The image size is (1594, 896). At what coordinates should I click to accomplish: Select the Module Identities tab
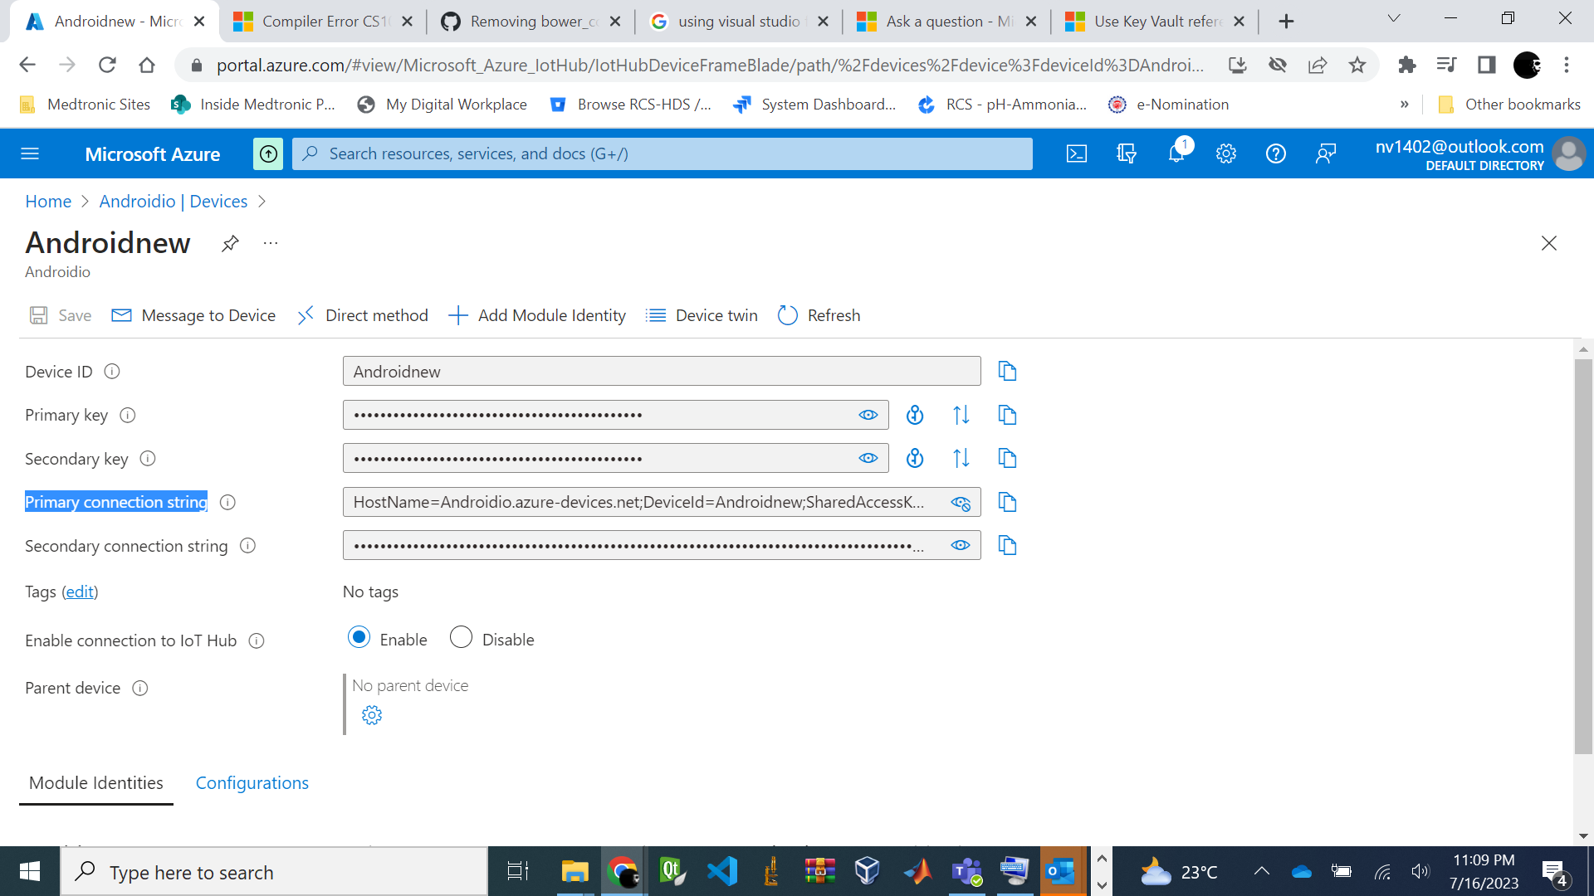(x=95, y=782)
